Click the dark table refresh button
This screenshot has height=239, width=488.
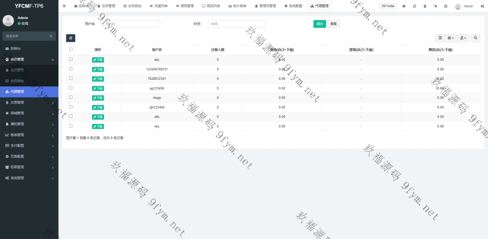tap(71, 38)
